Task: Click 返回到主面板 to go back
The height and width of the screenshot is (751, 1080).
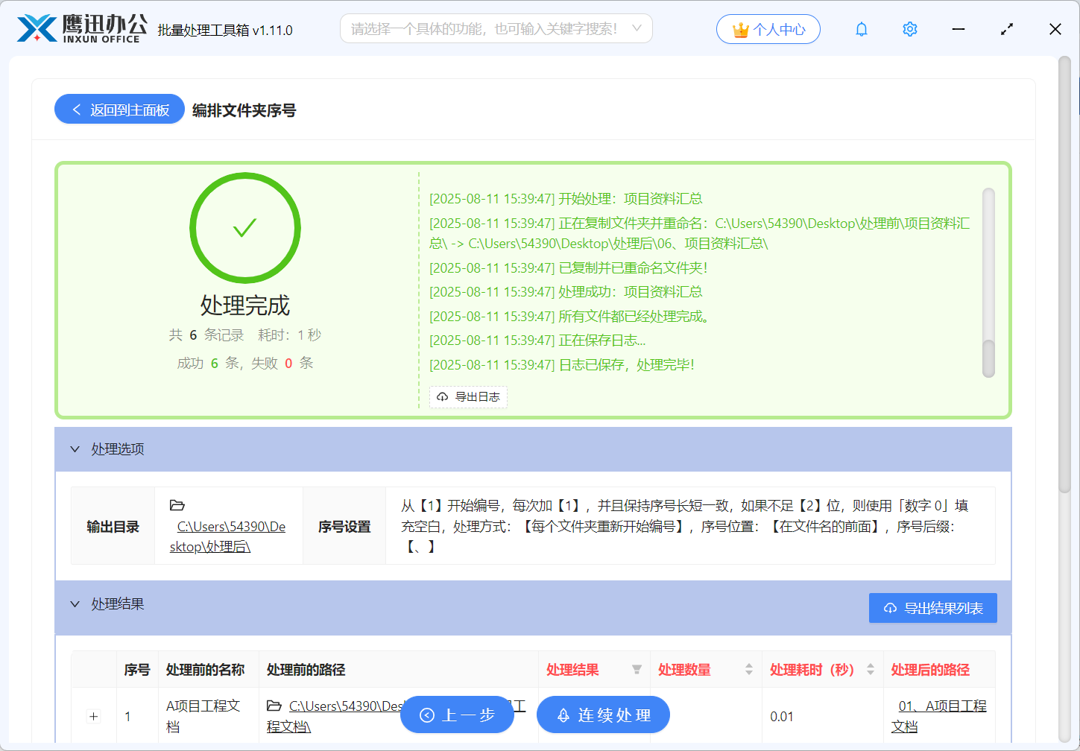Action: tap(119, 109)
